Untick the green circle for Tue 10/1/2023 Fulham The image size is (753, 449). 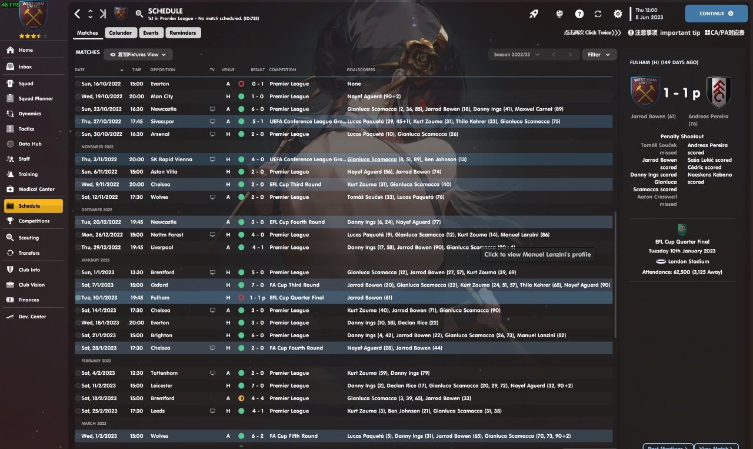[78, 298]
